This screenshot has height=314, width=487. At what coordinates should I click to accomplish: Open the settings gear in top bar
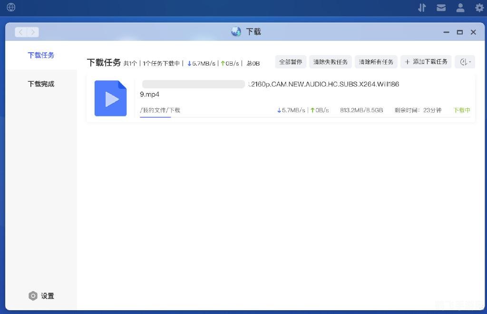point(478,8)
